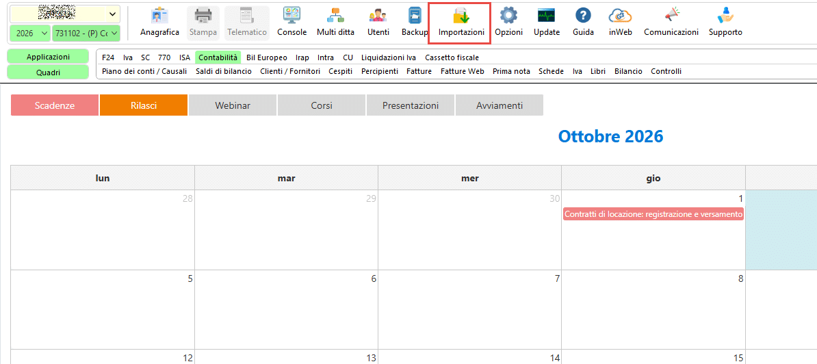Open the CU application
817x364 pixels.
348,57
